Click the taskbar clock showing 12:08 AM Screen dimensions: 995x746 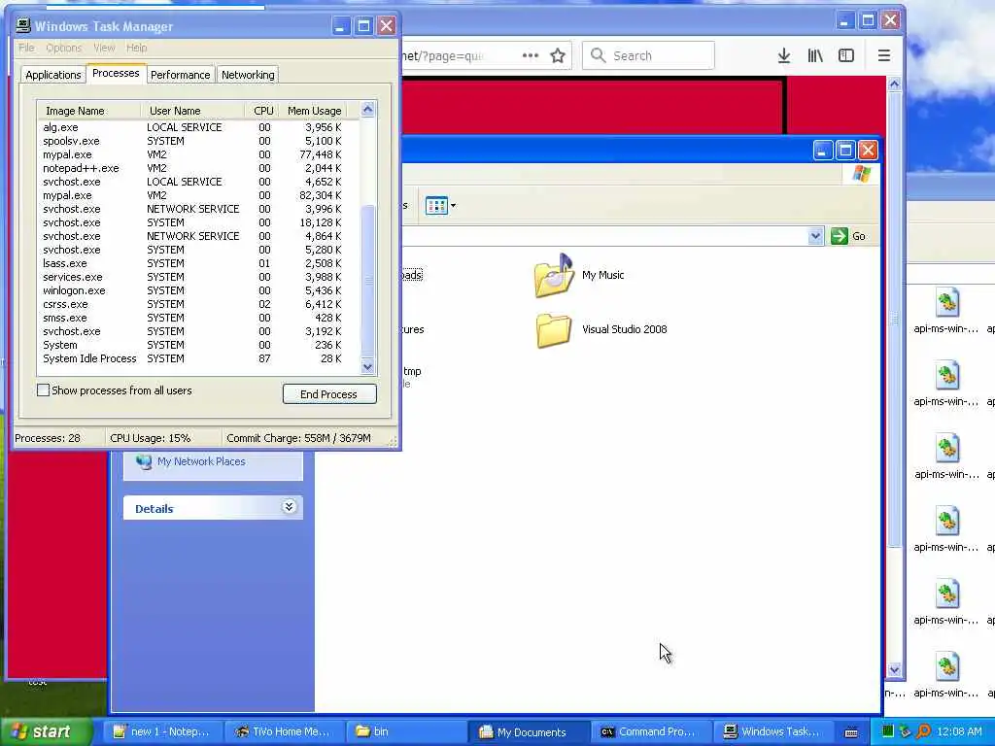(x=959, y=731)
